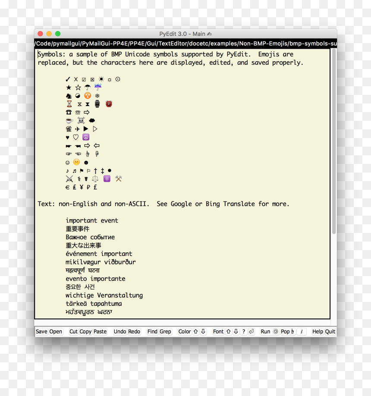Click the purple peace symbol
Viewport: 371px width, 396px height.
point(86,137)
